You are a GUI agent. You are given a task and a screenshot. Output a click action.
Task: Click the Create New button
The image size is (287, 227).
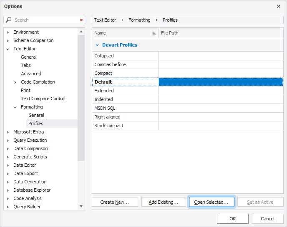tap(115, 202)
